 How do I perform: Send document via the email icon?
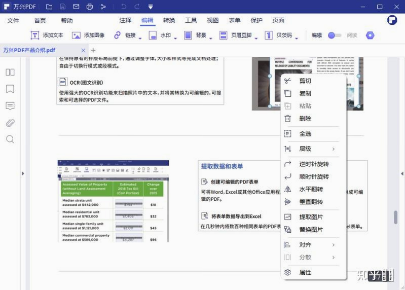[x=76, y=7]
